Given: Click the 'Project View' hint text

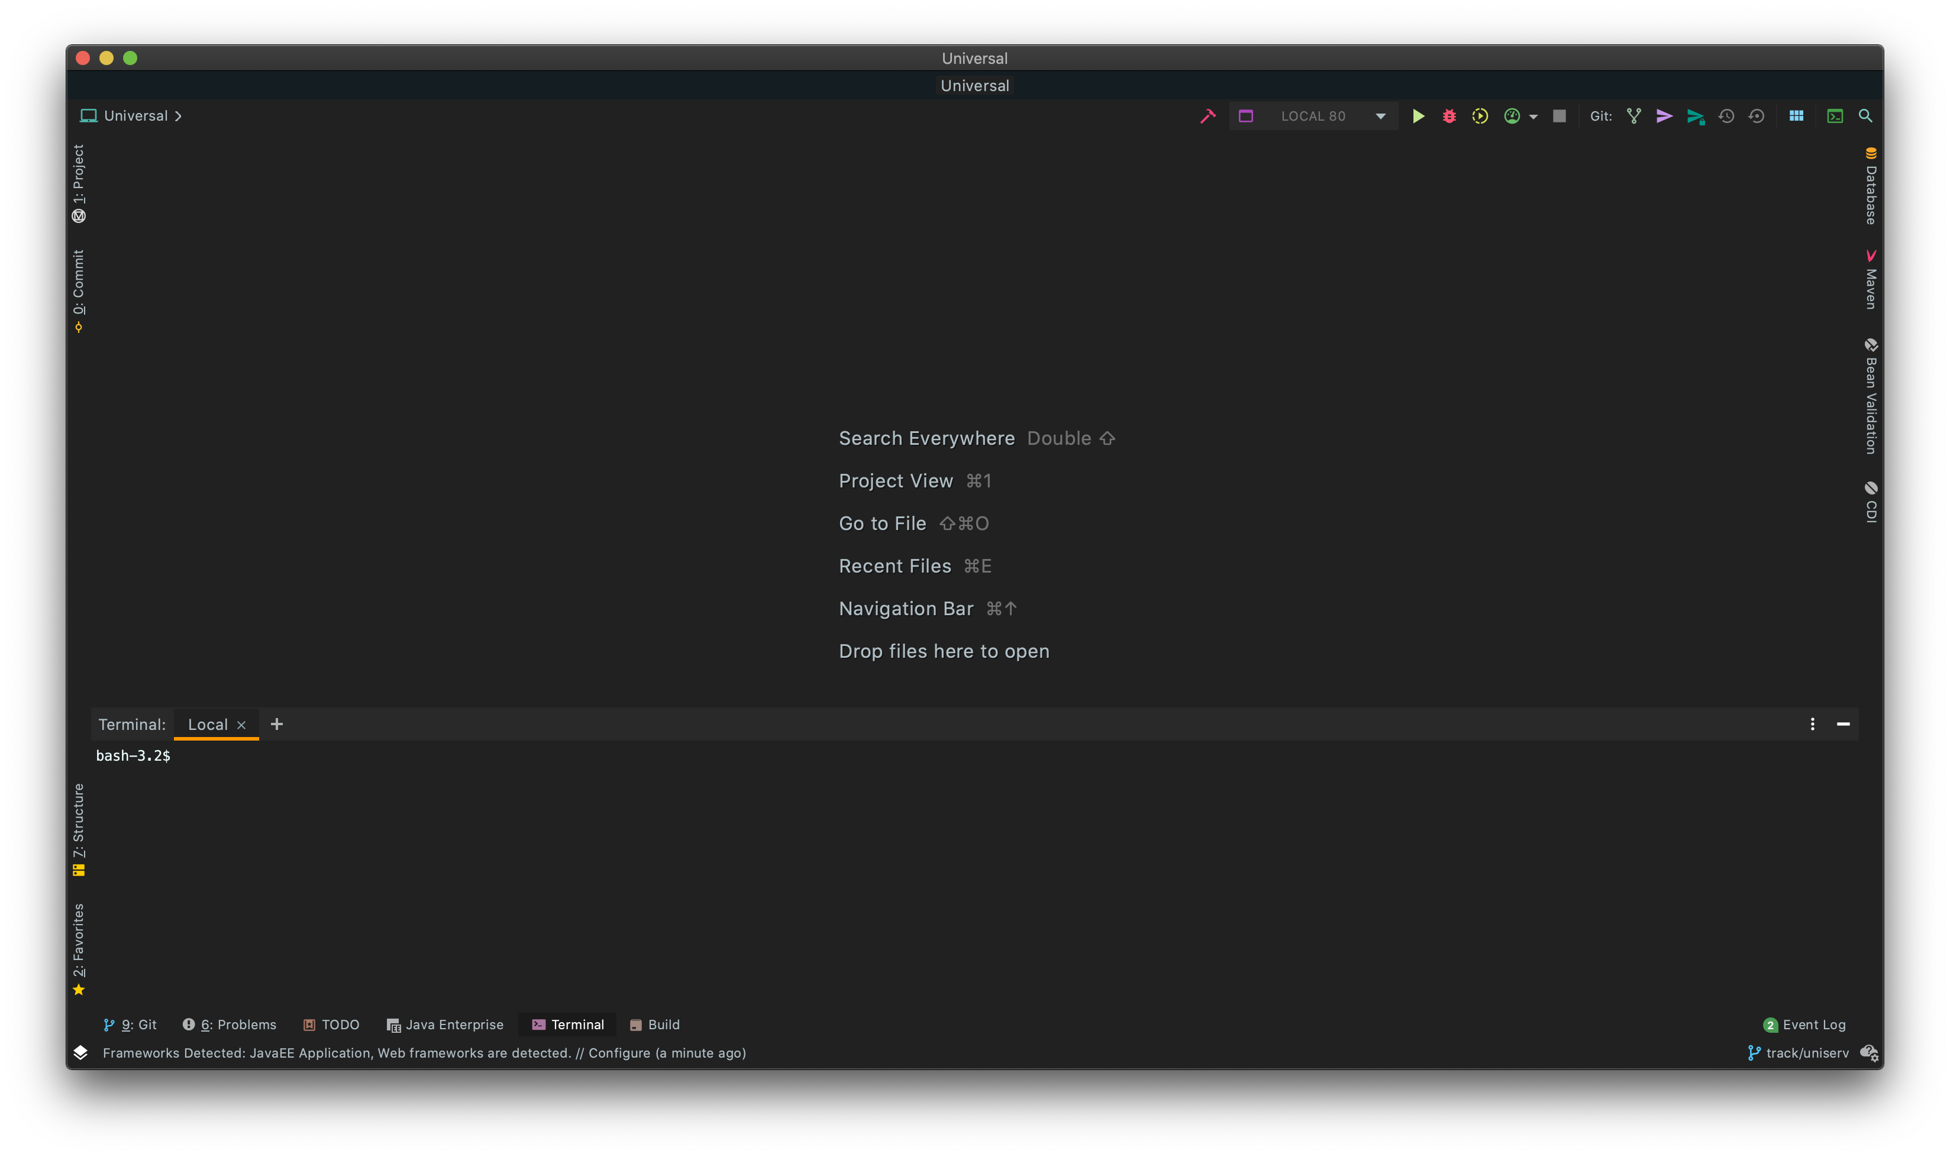Looking at the screenshot, I should [896, 481].
